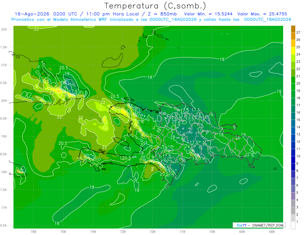Image resolution: width=305 pixels, height=235 pixels.
Task: Click the colorbar scale label '25'
Action: [298, 47]
